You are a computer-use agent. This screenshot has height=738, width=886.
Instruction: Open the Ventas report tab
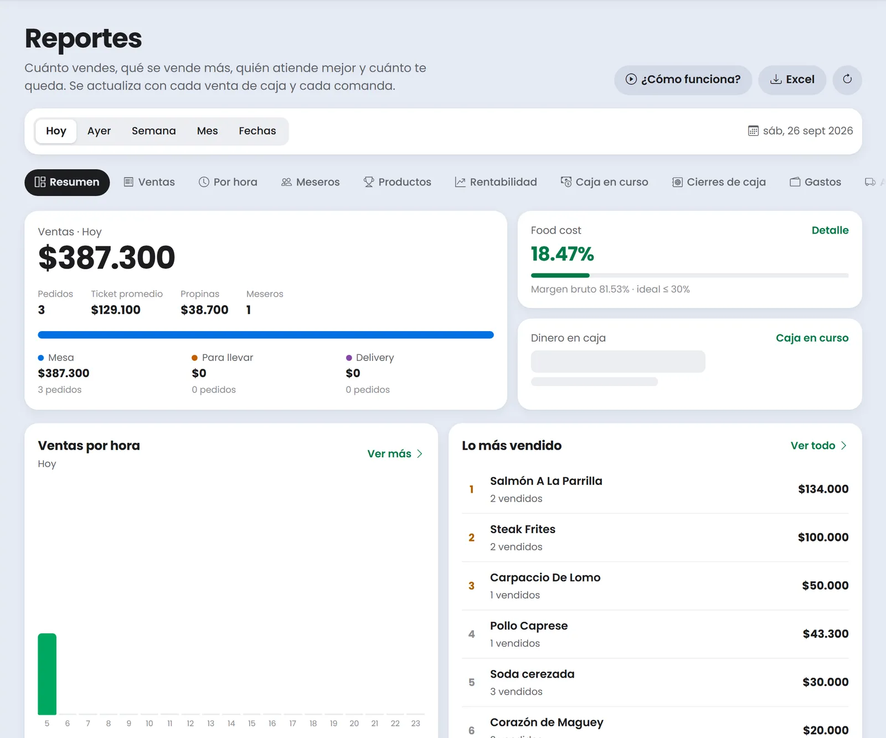tap(149, 182)
